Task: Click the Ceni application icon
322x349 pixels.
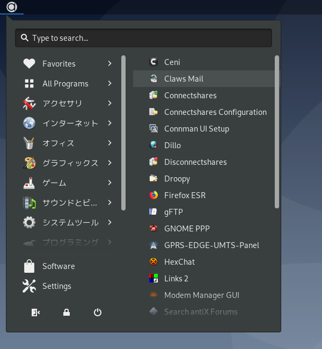Action: tap(153, 62)
